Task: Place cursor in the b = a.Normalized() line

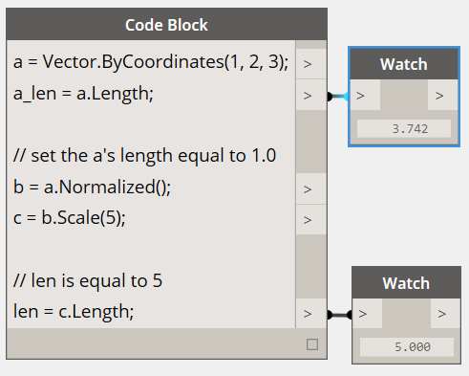Action: click(92, 187)
